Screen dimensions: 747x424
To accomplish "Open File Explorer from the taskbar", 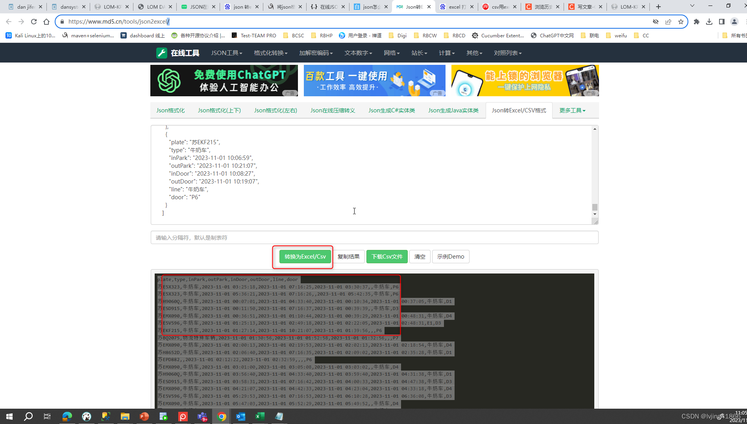I will 125,416.
